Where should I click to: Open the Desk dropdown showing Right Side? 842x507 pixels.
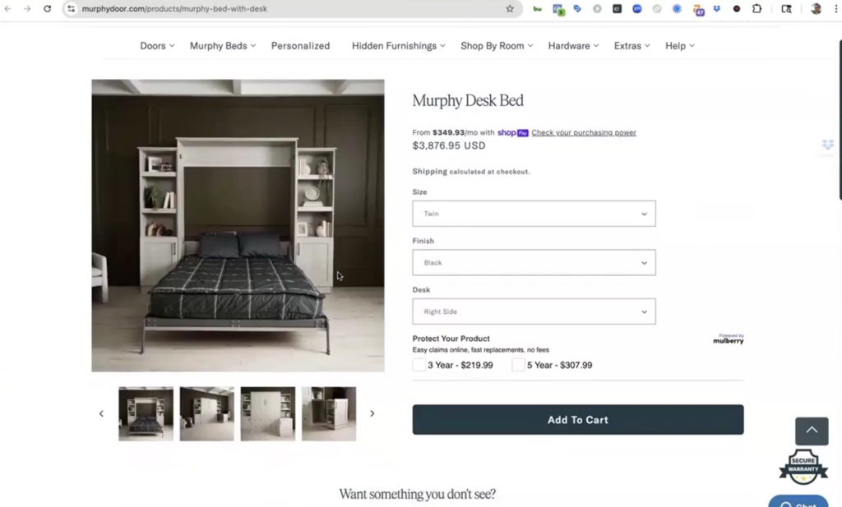pyautogui.click(x=534, y=311)
